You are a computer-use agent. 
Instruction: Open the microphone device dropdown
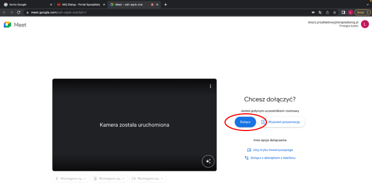pyautogui.click(x=71, y=178)
